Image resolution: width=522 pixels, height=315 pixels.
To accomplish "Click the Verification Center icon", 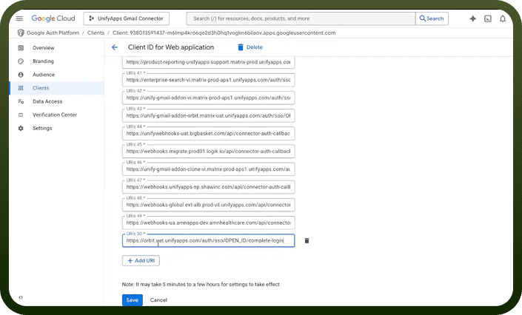I will 21,115.
